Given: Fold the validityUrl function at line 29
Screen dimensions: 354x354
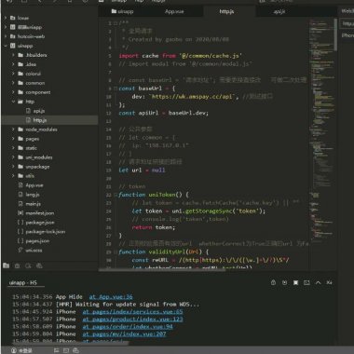Looking at the screenshot, I should click(x=116, y=252).
